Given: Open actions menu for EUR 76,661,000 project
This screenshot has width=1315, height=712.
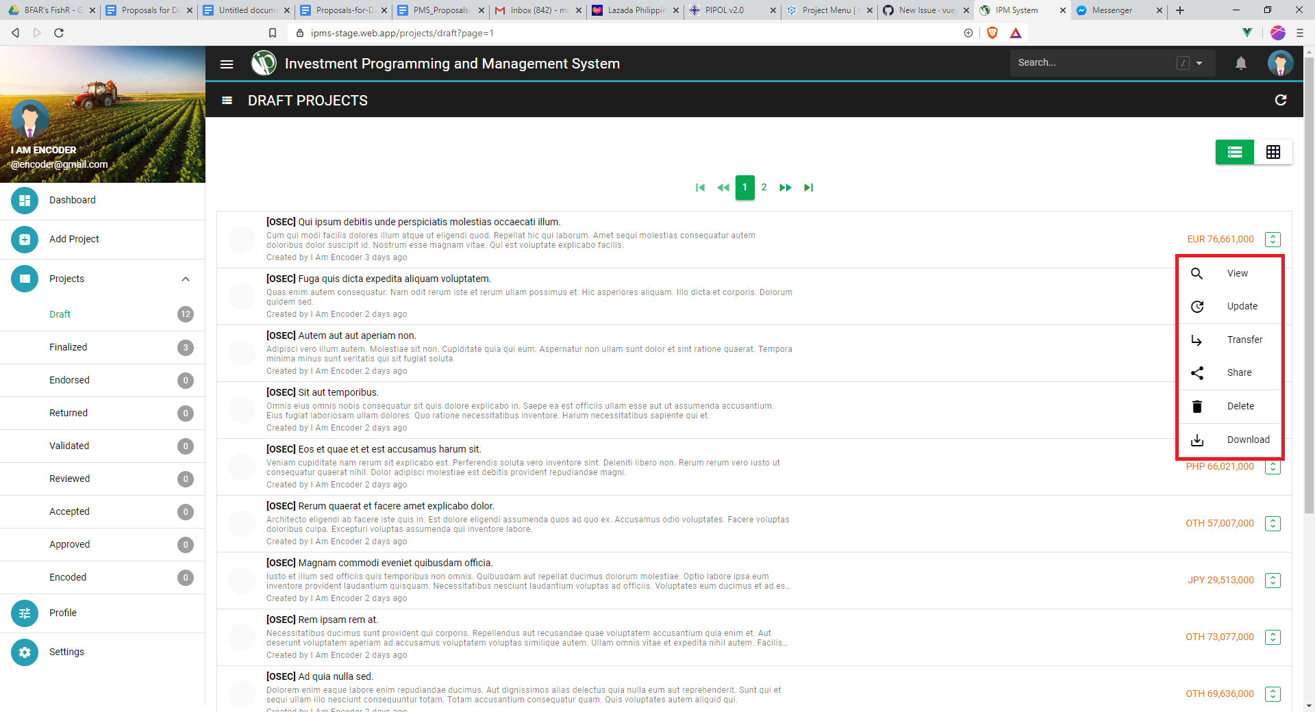Looking at the screenshot, I should pos(1273,240).
